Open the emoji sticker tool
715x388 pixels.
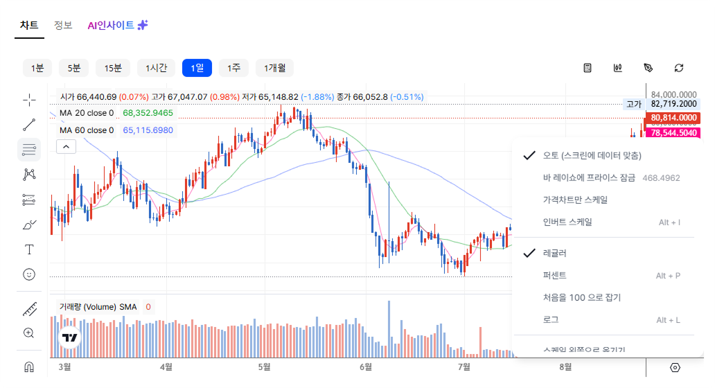[29, 274]
